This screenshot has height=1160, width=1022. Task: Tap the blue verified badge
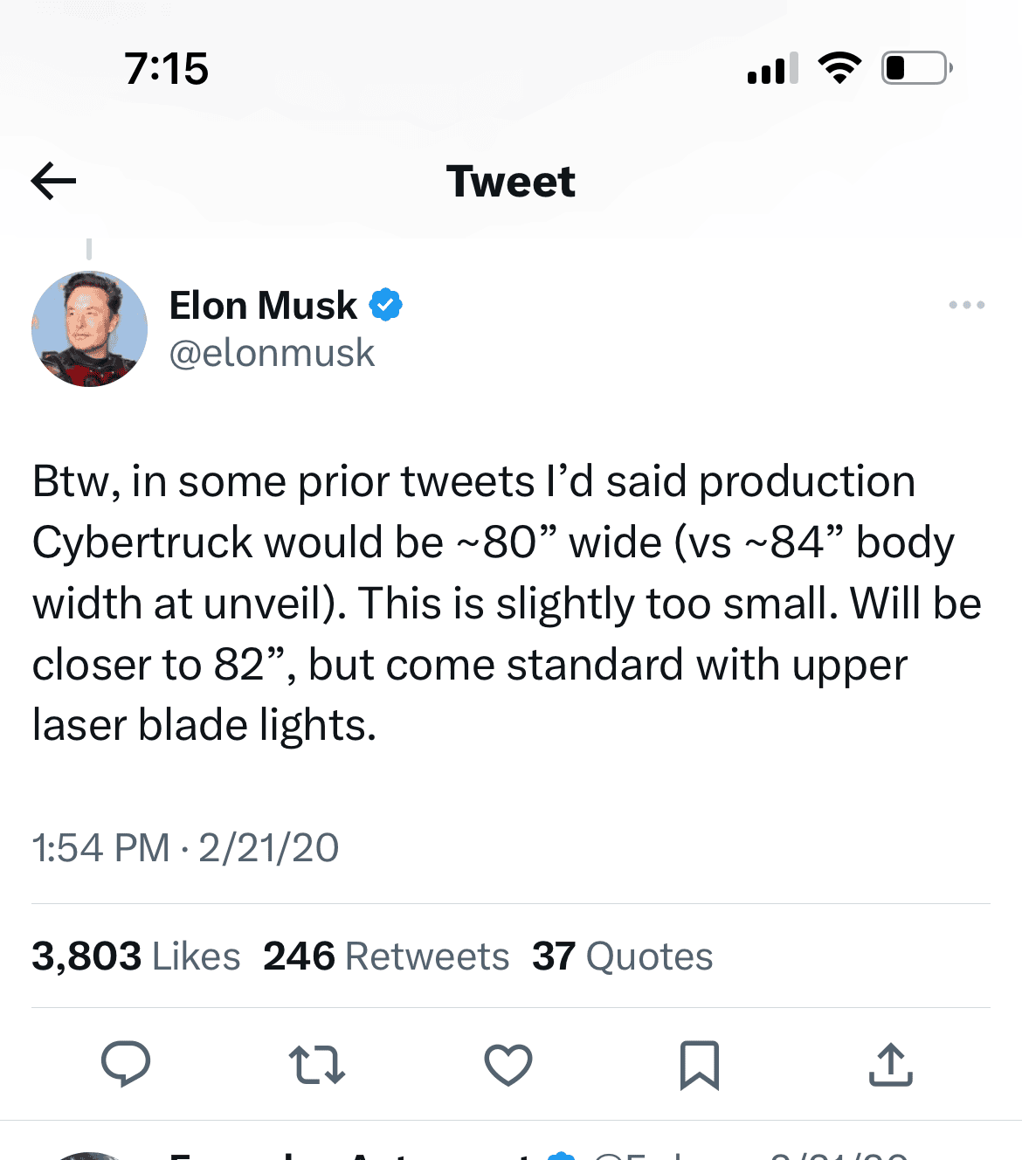pos(385,305)
